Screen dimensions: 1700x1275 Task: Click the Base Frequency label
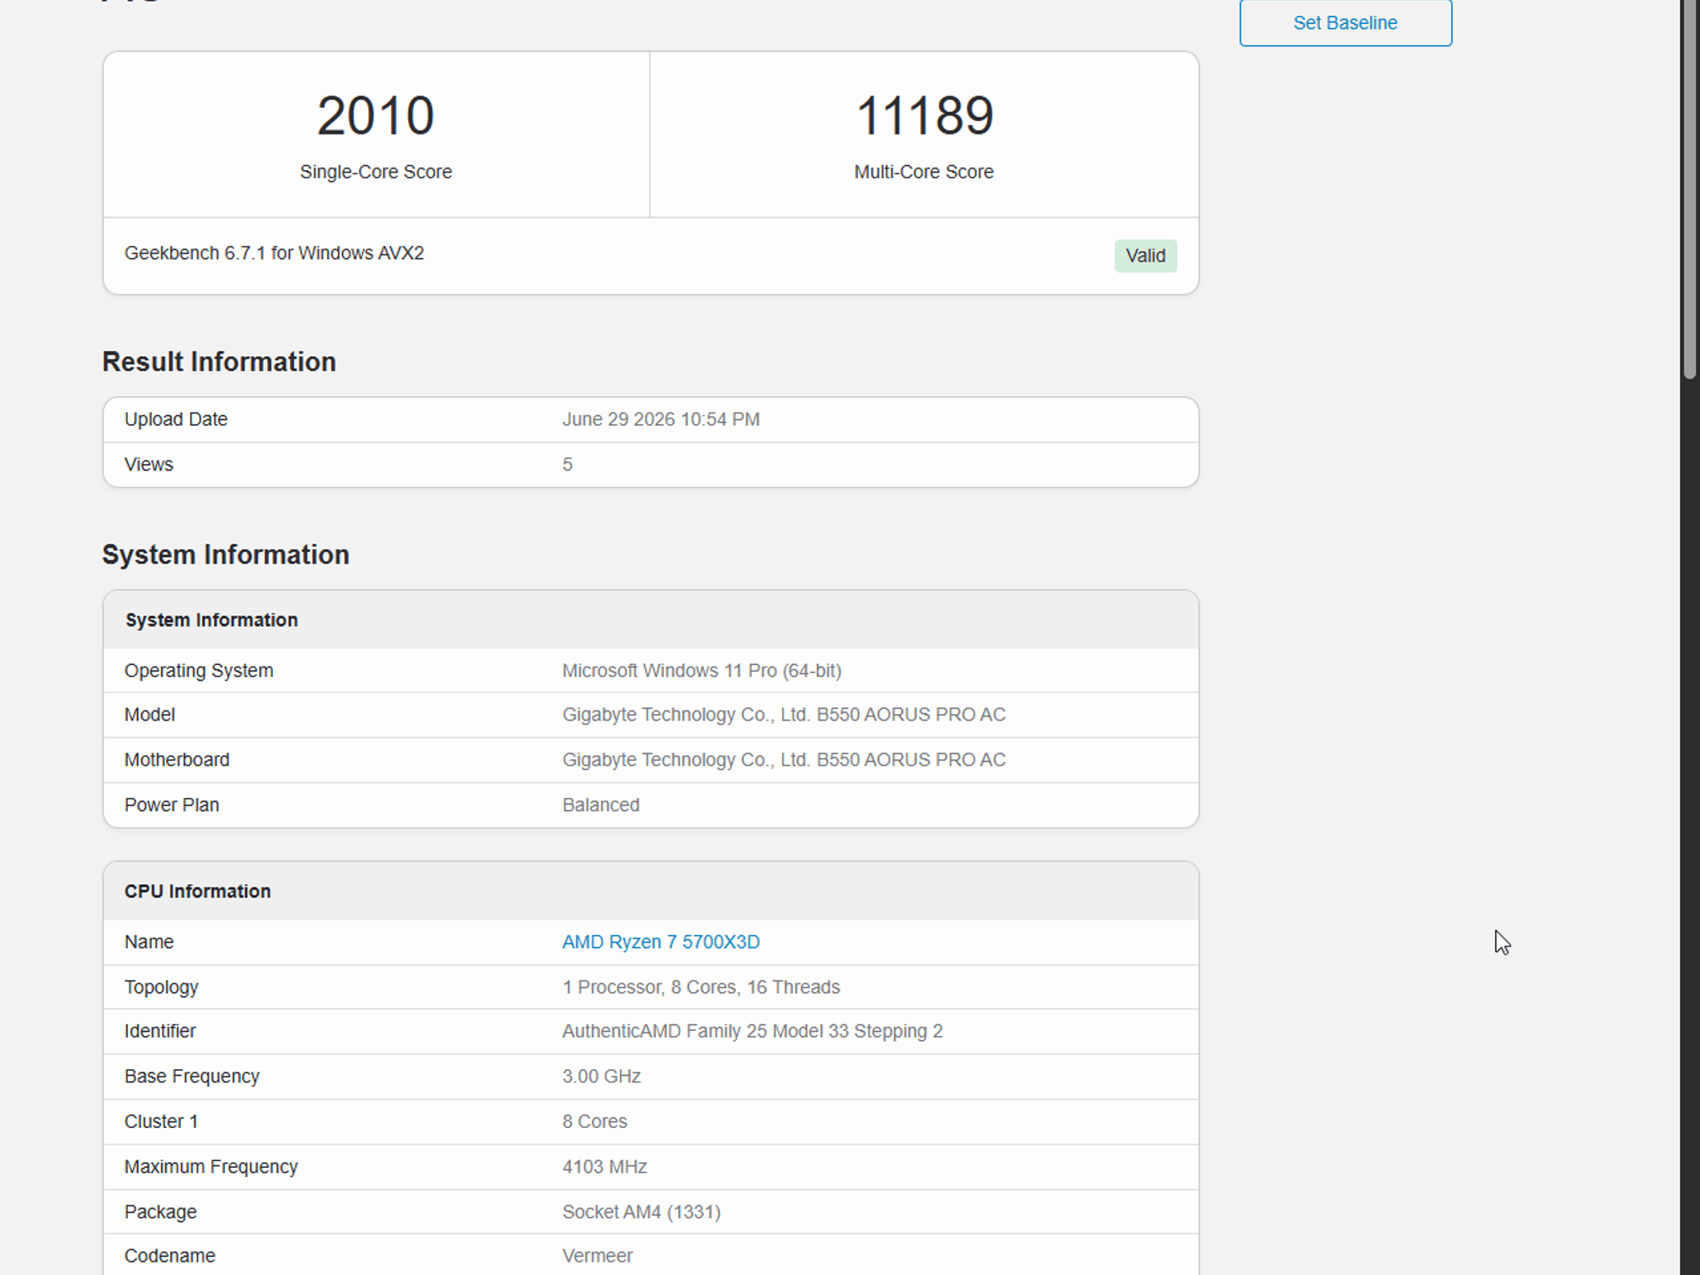(192, 1077)
